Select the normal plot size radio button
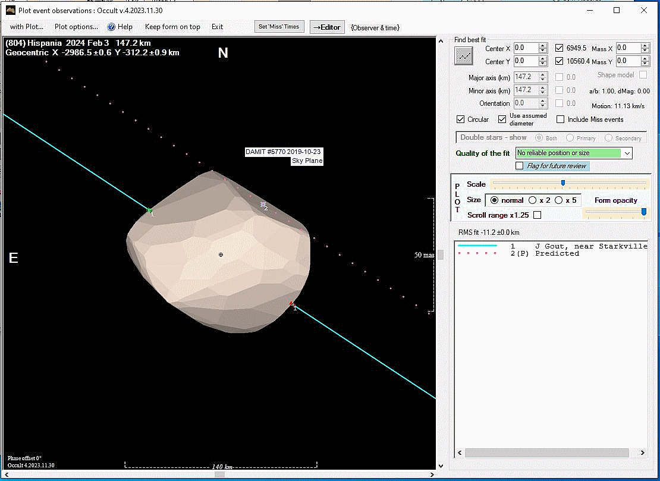 pos(494,200)
